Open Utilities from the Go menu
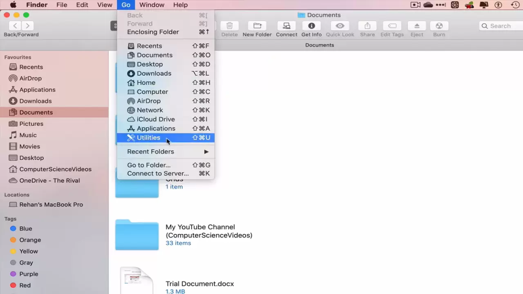523x294 pixels. click(x=165, y=138)
